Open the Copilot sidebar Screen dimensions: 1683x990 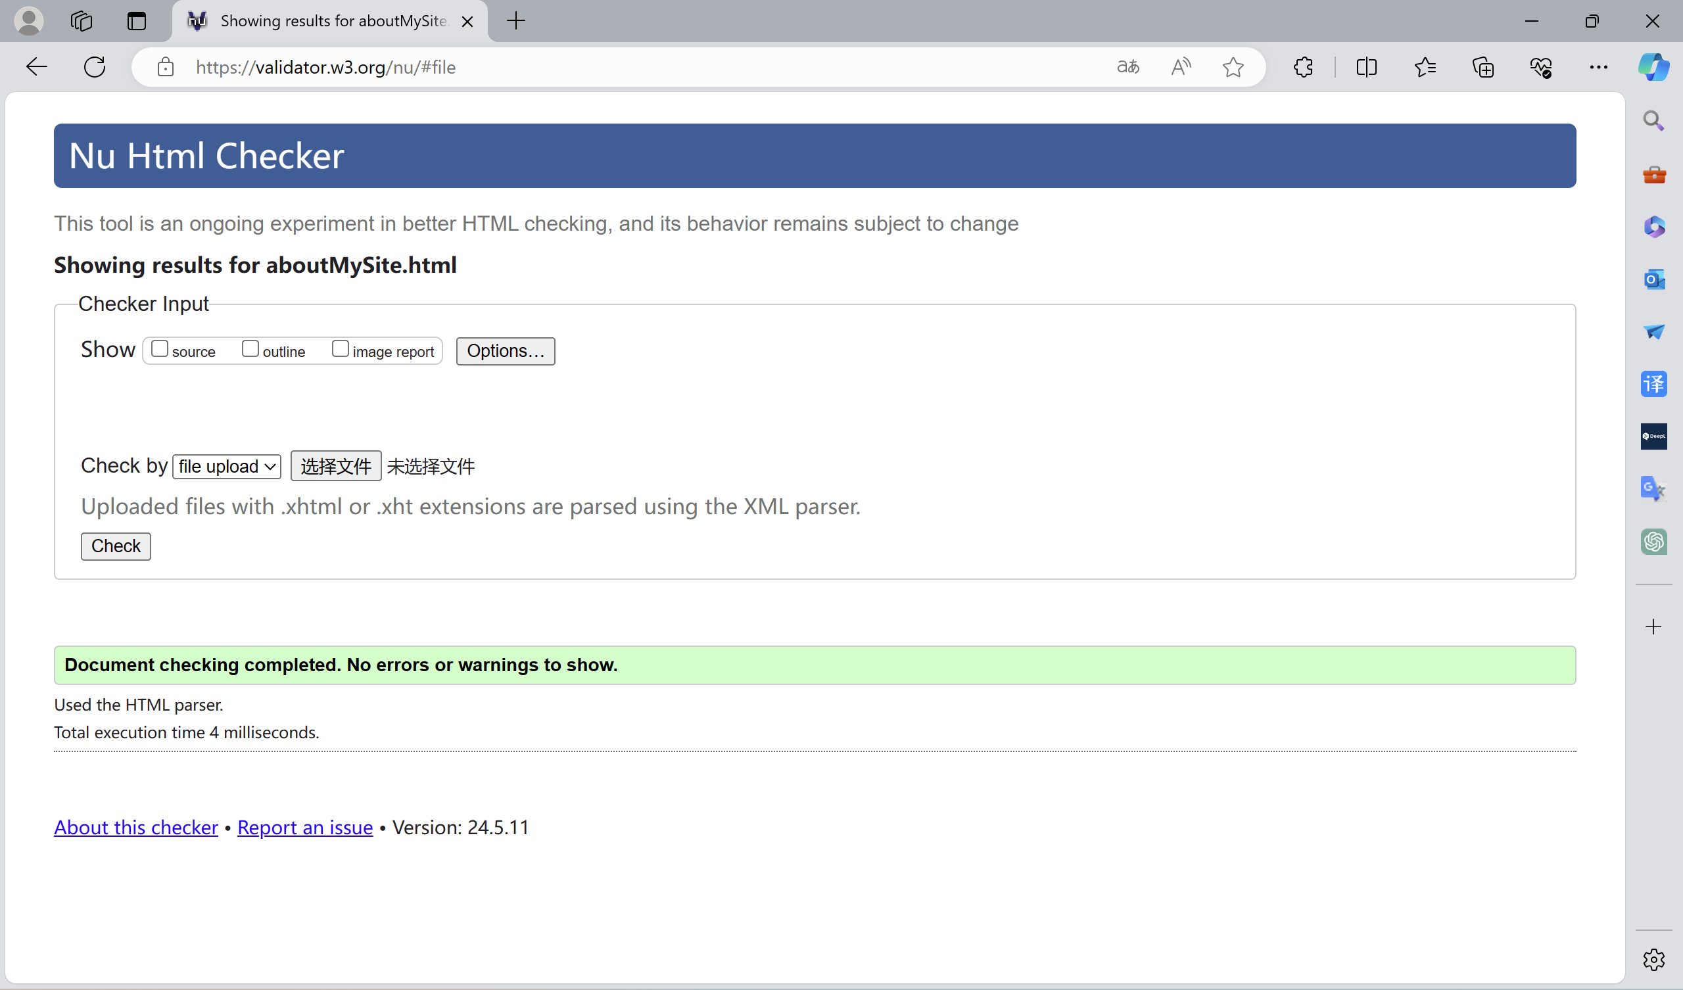click(1653, 67)
